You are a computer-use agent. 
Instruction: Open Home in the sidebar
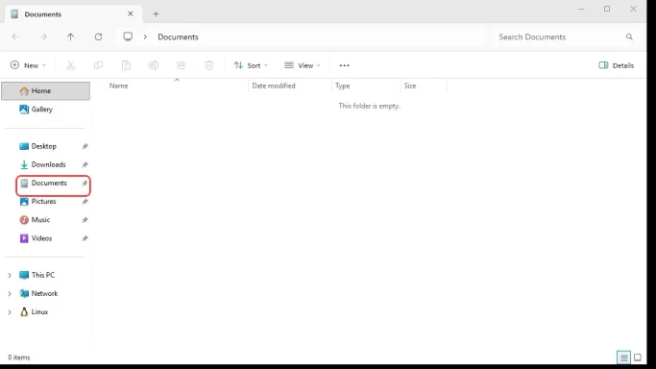45,90
